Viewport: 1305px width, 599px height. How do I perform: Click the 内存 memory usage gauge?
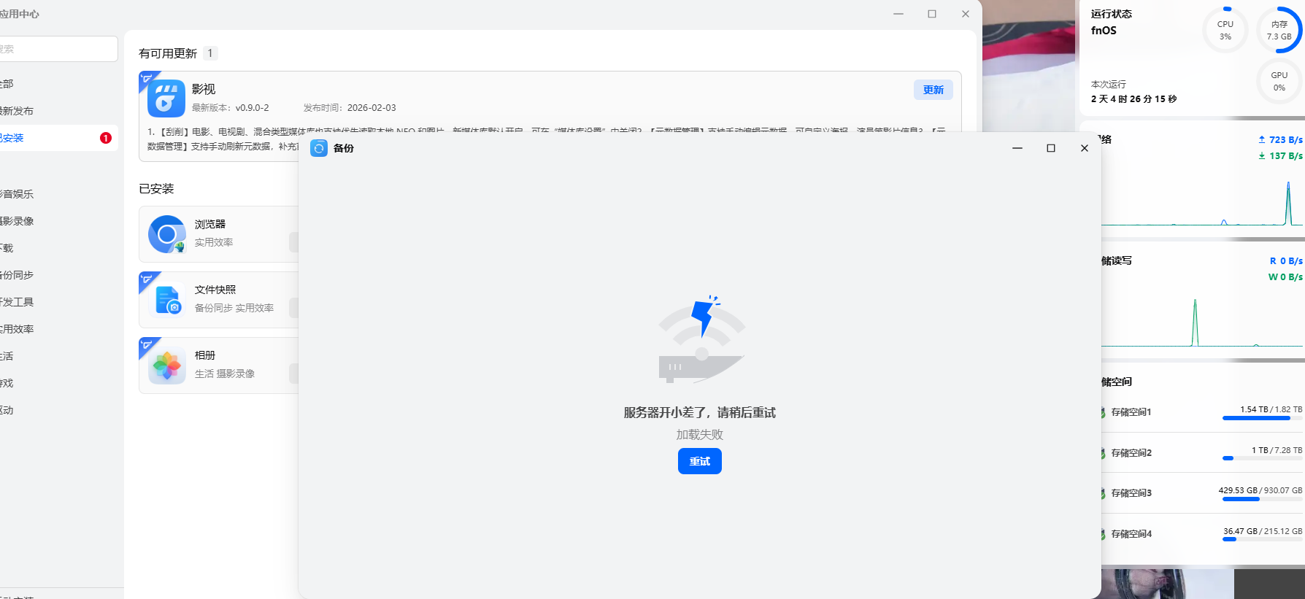tap(1279, 30)
